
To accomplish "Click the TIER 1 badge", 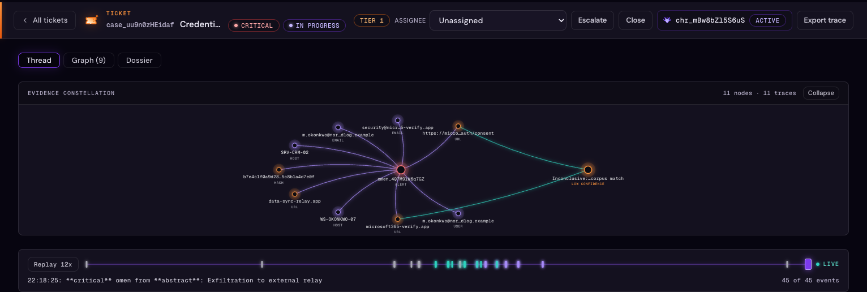I will click(x=372, y=20).
